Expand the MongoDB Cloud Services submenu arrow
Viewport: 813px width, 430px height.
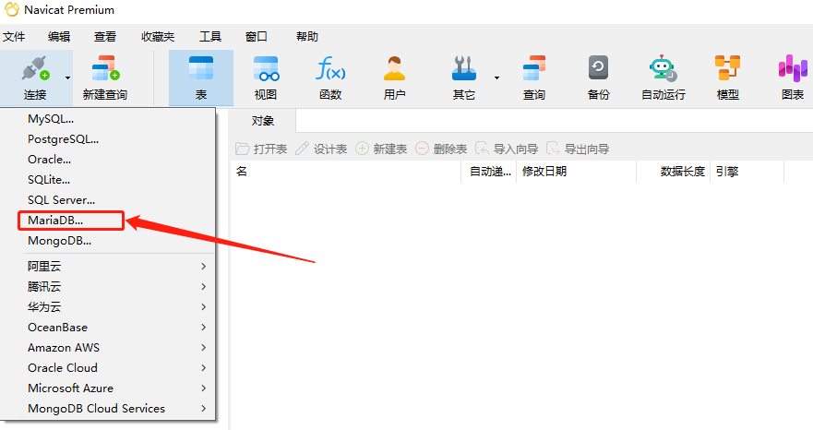pos(204,409)
